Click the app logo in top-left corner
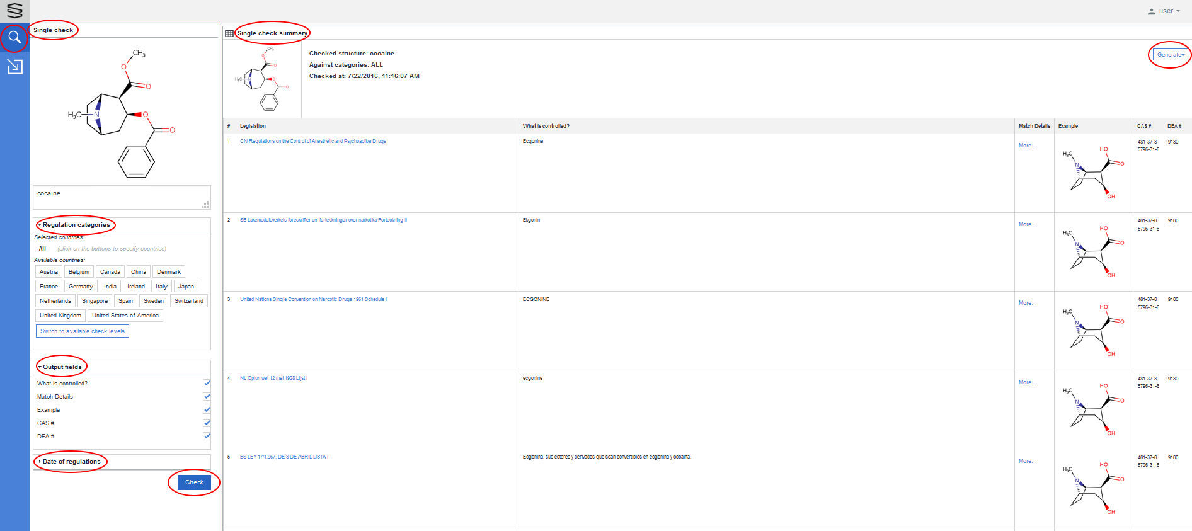 pyautogui.click(x=14, y=11)
